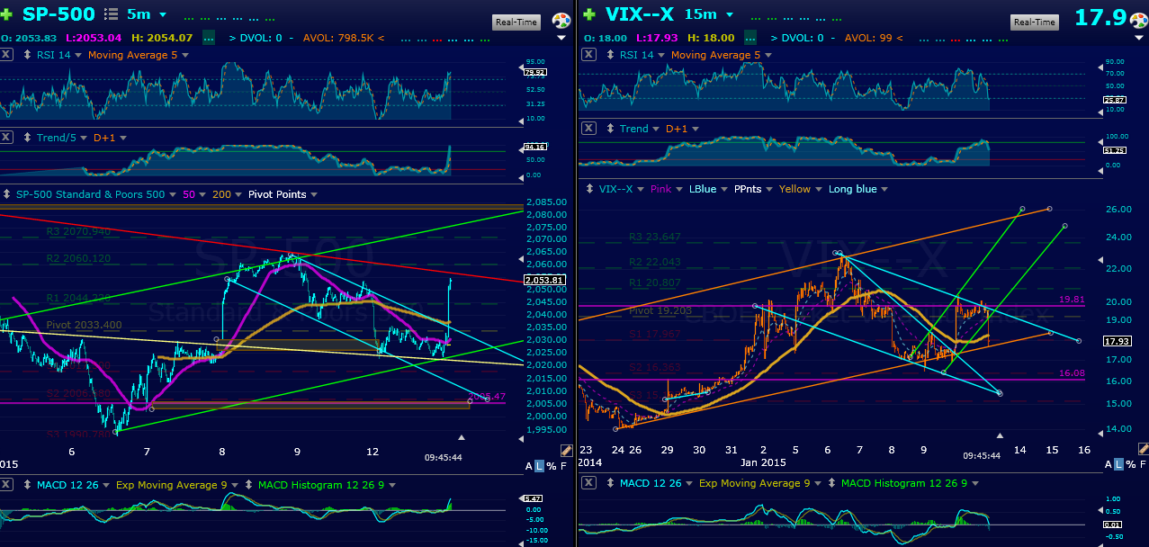Open the color palette icon in SP-500 chart

pos(561,21)
